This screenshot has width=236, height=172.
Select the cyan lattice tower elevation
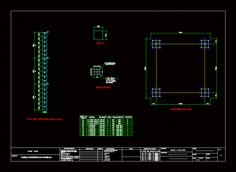click(45, 71)
